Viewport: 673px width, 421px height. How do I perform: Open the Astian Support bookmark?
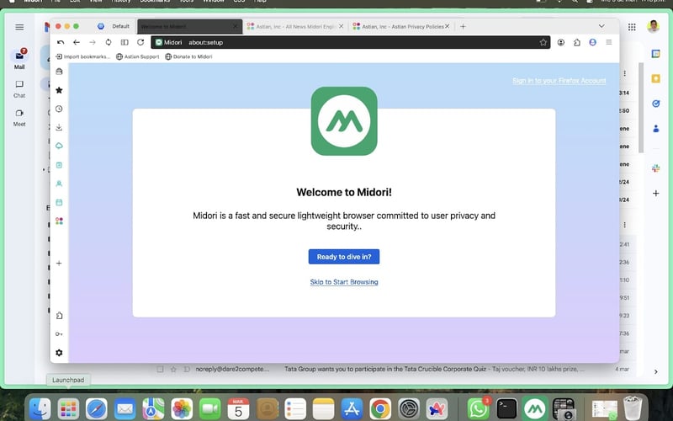tap(137, 56)
